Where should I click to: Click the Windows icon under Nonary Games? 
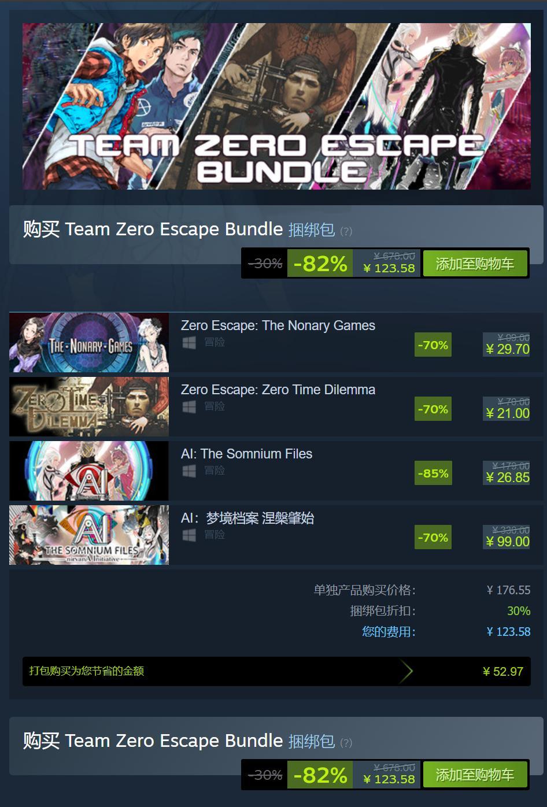(x=189, y=342)
